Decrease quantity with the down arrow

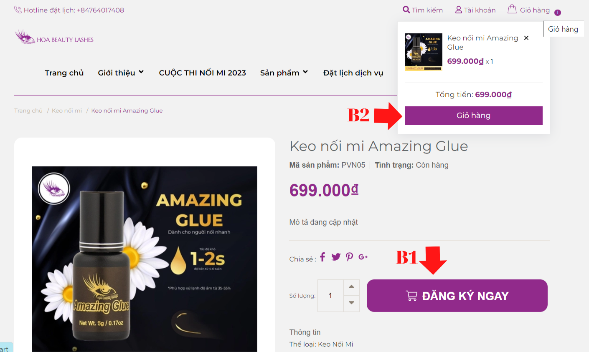click(x=351, y=303)
